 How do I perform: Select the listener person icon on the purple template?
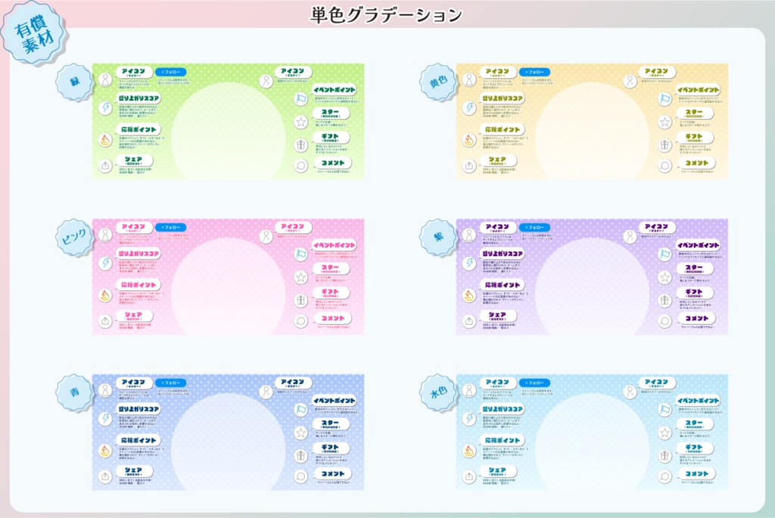(629, 236)
